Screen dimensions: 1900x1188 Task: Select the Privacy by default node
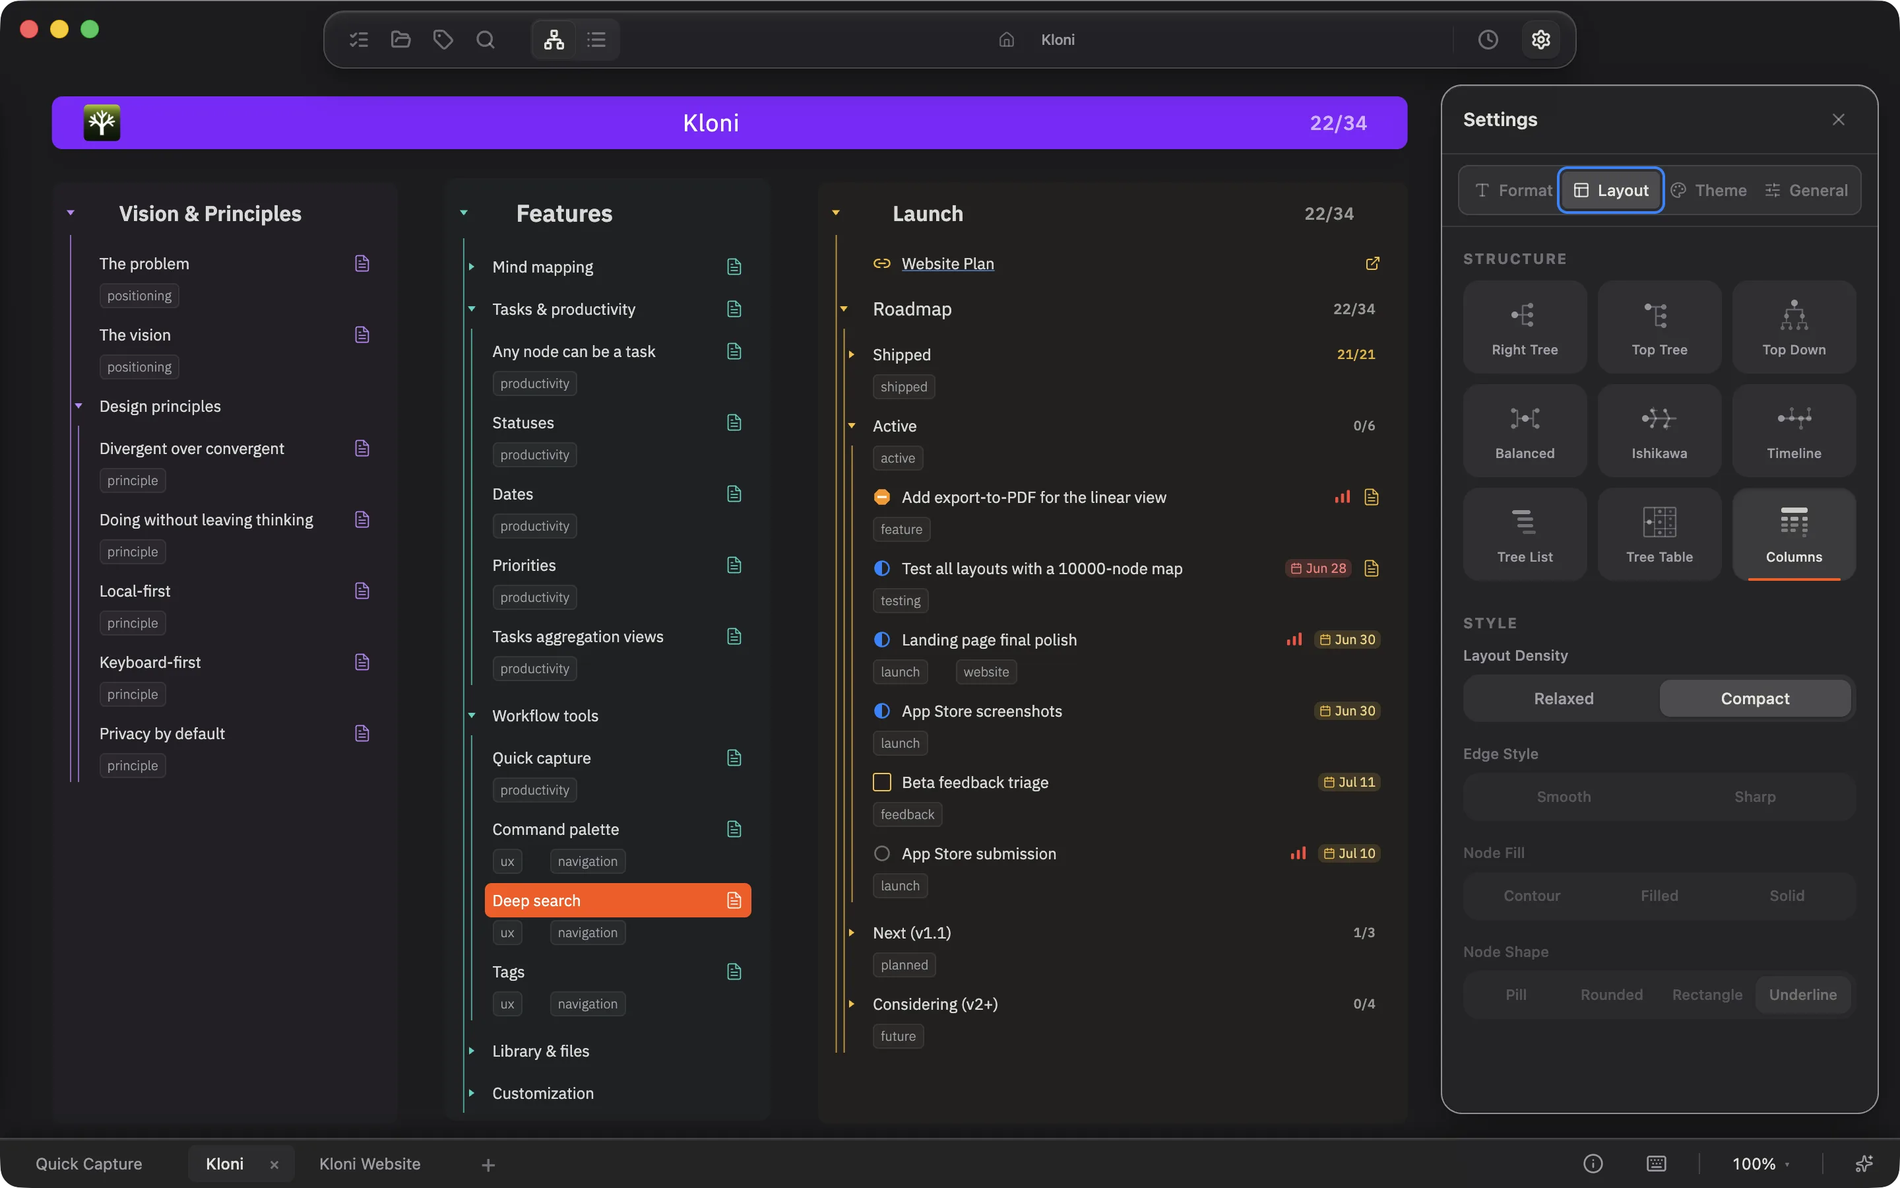[x=162, y=733]
